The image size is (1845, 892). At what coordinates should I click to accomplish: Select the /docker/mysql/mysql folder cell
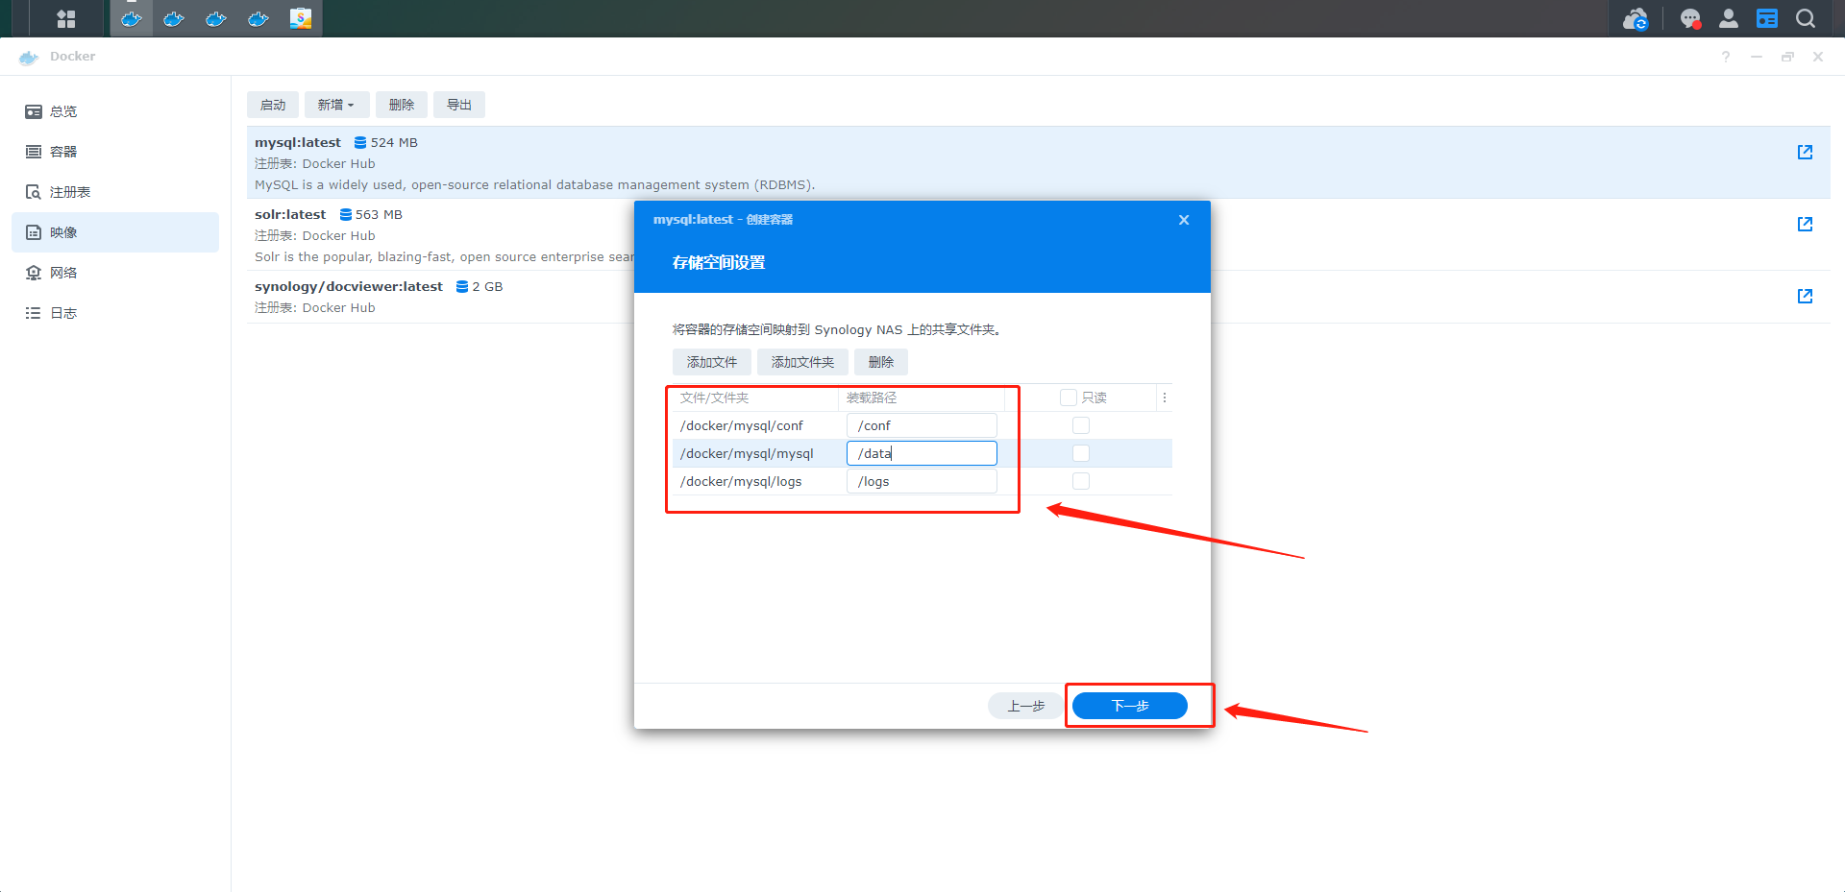click(x=755, y=453)
